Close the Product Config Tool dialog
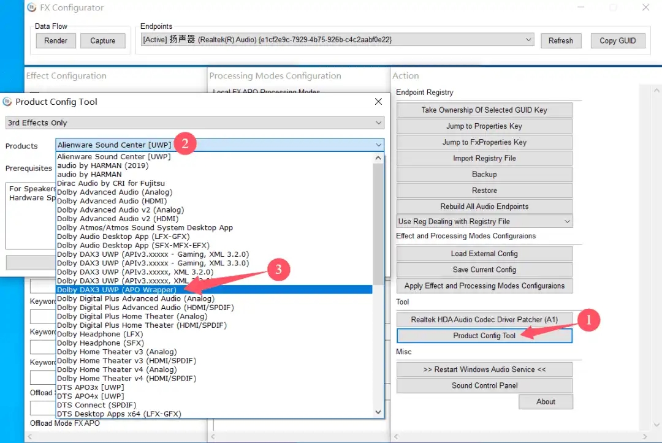Image resolution: width=662 pixels, height=443 pixels. click(x=378, y=101)
